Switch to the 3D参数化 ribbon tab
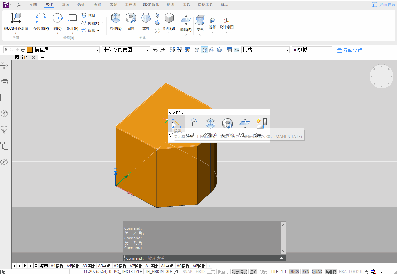The height and width of the screenshot is (274, 397). pyautogui.click(x=151, y=5)
